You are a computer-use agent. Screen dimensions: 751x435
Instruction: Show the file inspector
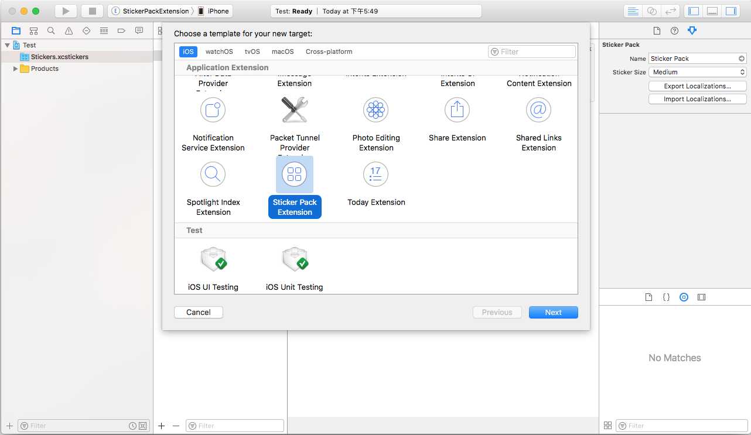click(657, 30)
